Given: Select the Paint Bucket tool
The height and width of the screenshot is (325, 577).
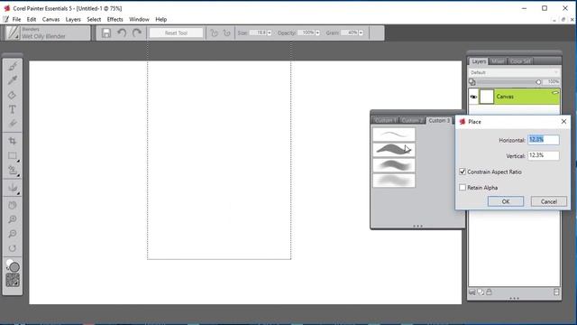Looking at the screenshot, I should coord(13,95).
